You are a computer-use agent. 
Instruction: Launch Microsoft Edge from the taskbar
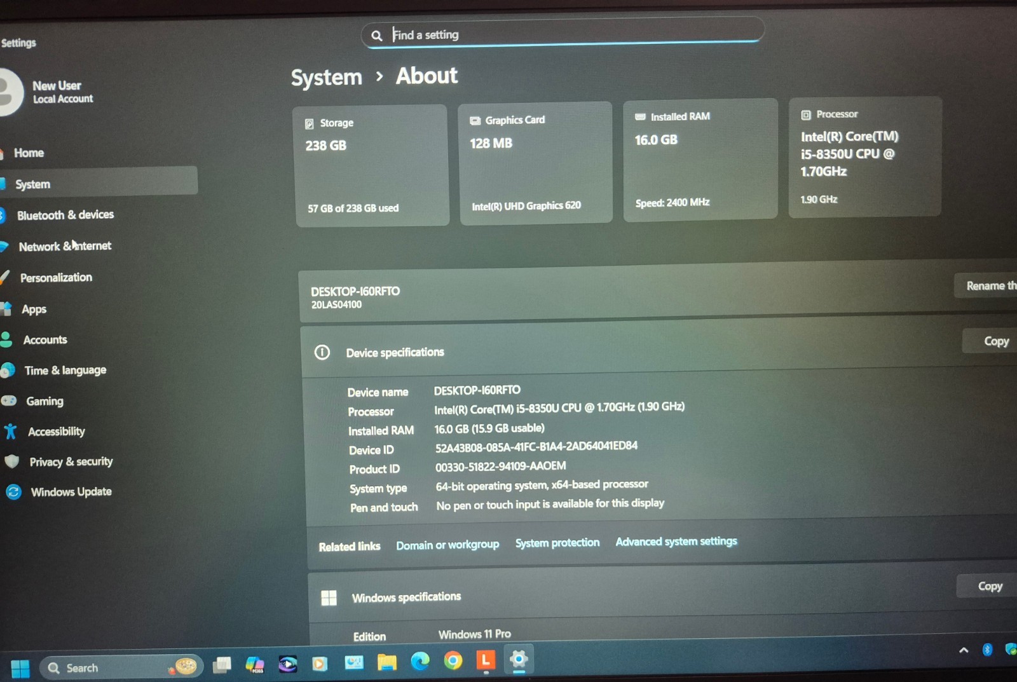point(420,662)
